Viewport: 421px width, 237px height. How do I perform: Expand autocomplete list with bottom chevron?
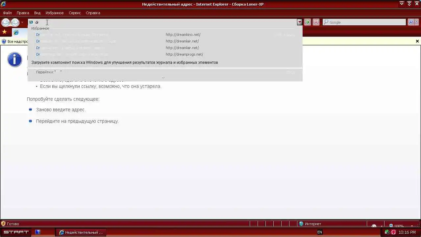click(163, 78)
